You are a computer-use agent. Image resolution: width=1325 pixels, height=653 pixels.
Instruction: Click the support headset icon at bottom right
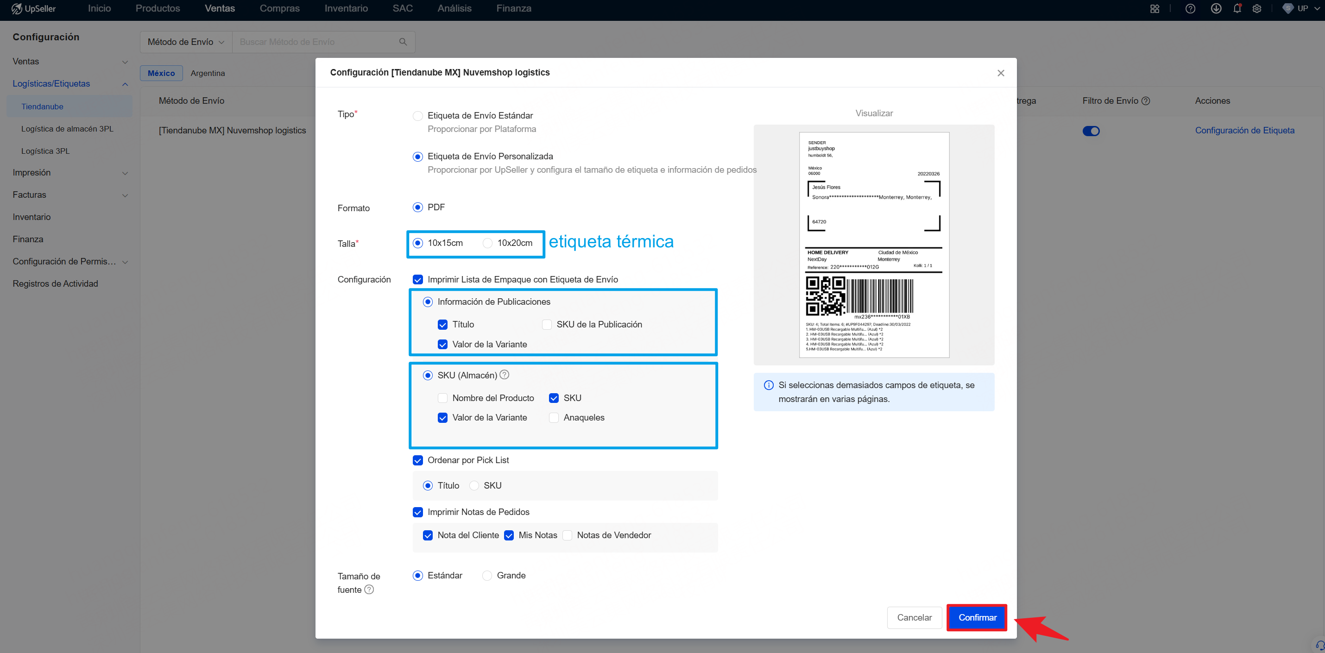(1320, 646)
